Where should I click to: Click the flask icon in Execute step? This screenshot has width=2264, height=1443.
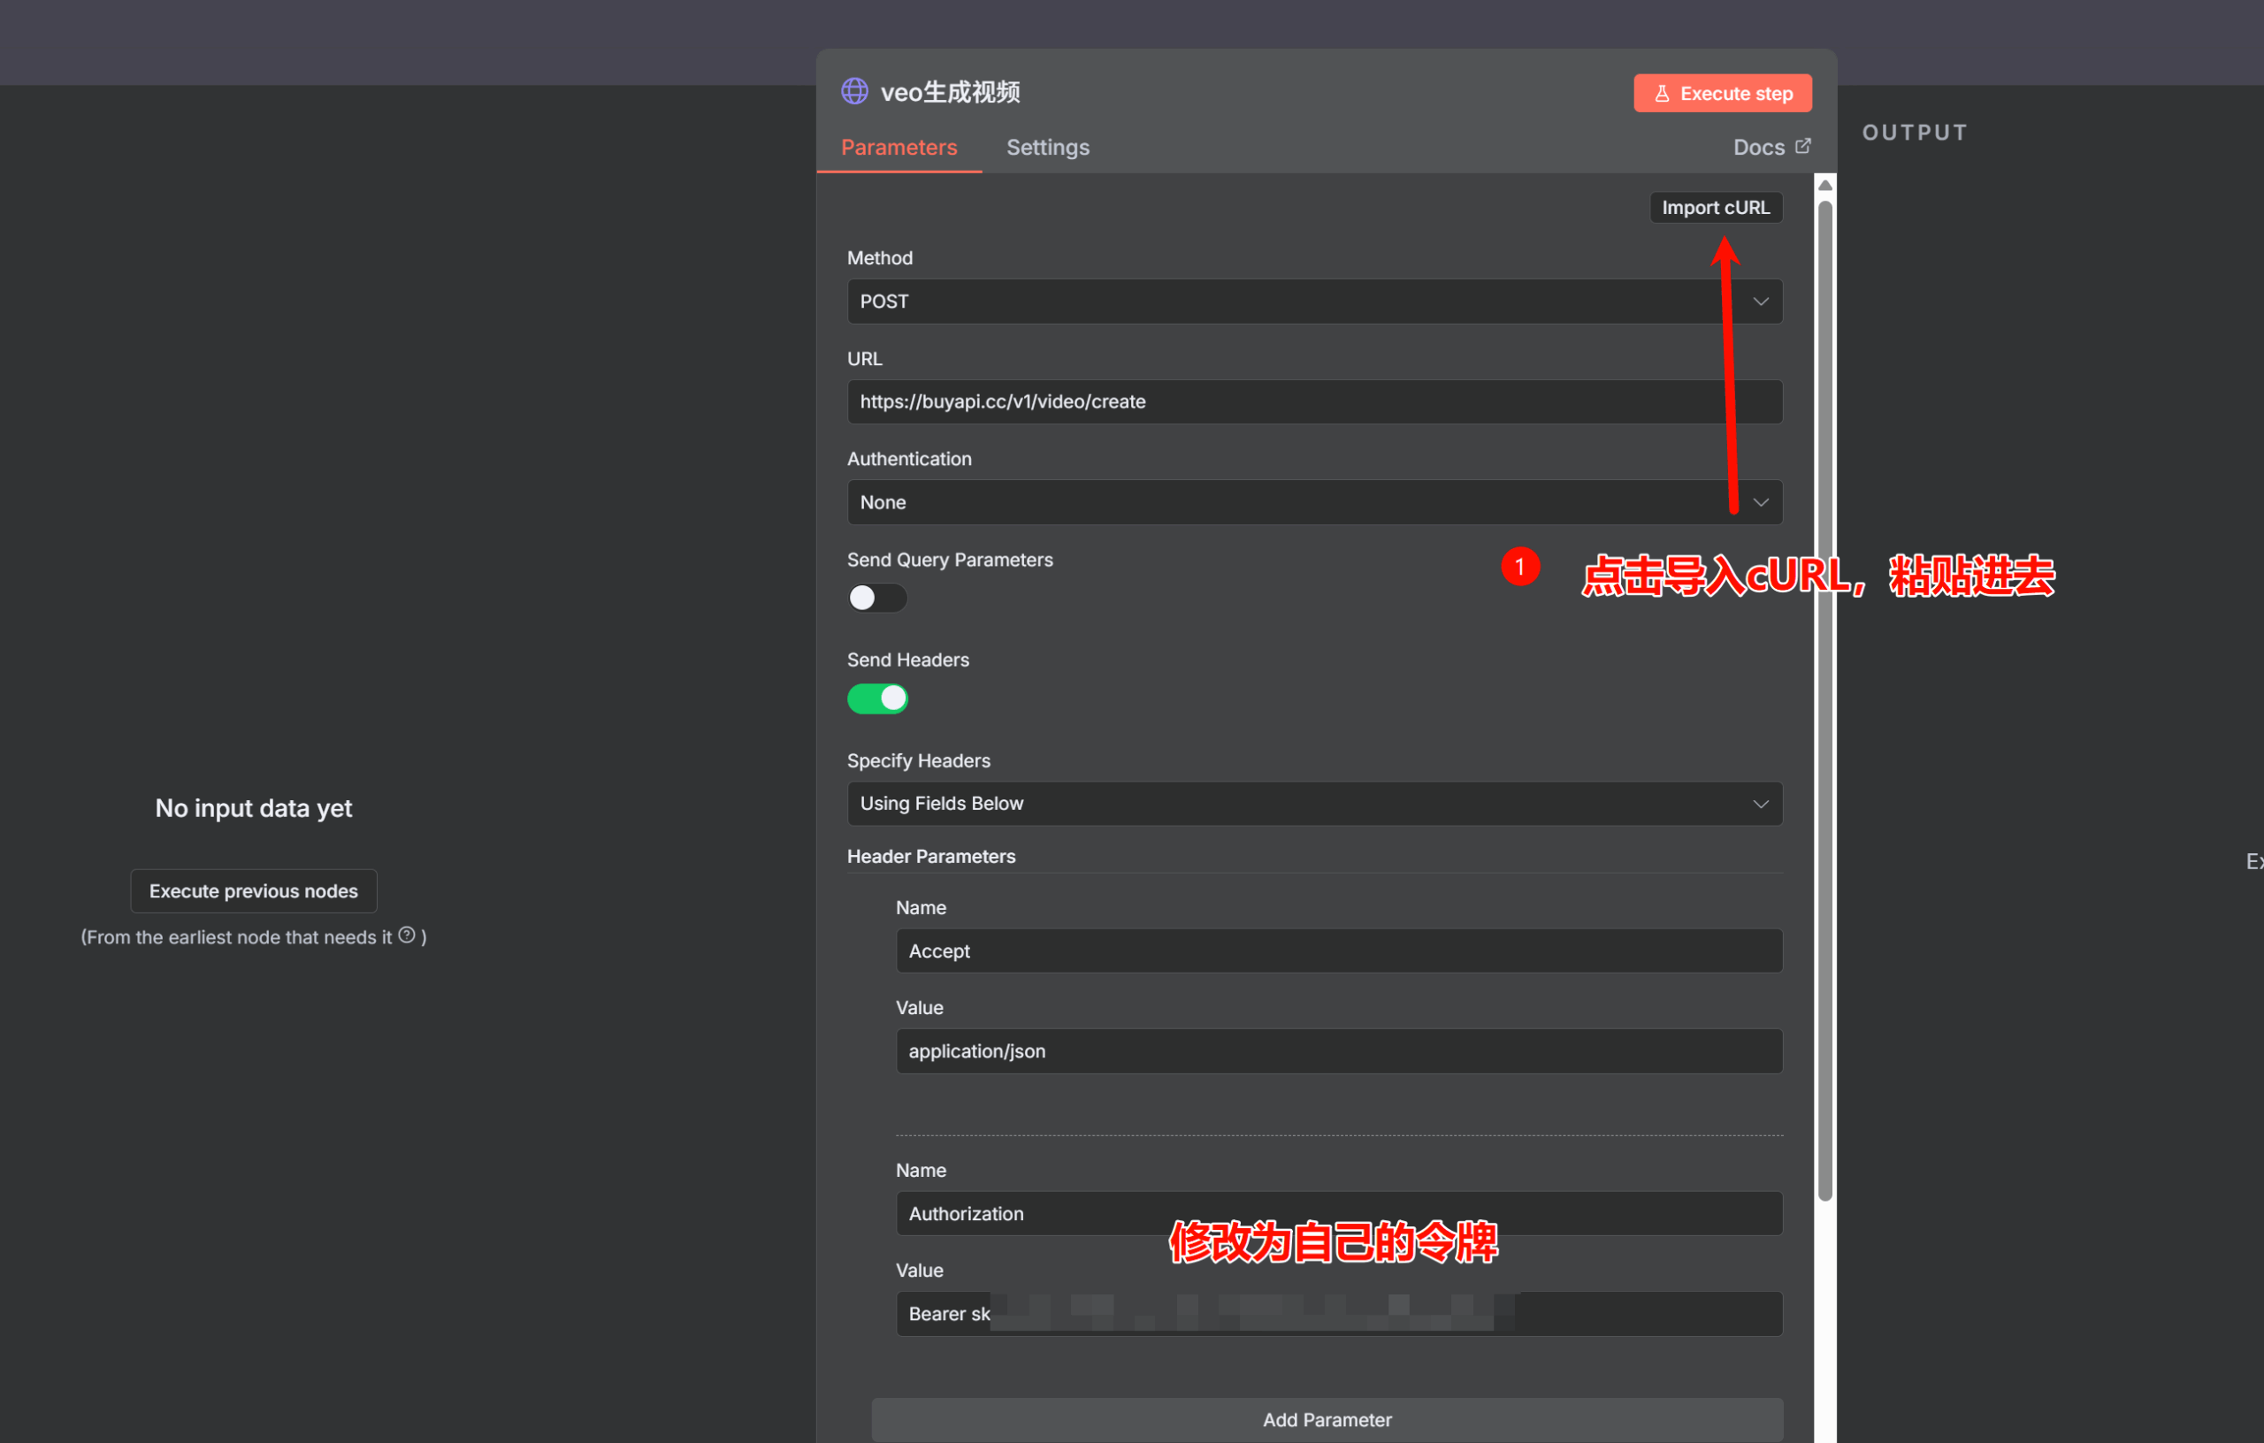1662,93
